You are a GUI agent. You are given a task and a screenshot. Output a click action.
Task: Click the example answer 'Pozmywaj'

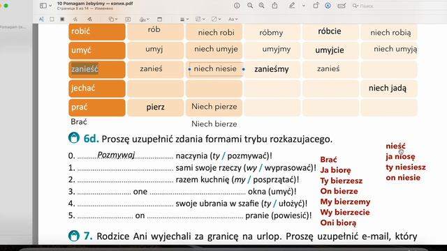[116, 155]
